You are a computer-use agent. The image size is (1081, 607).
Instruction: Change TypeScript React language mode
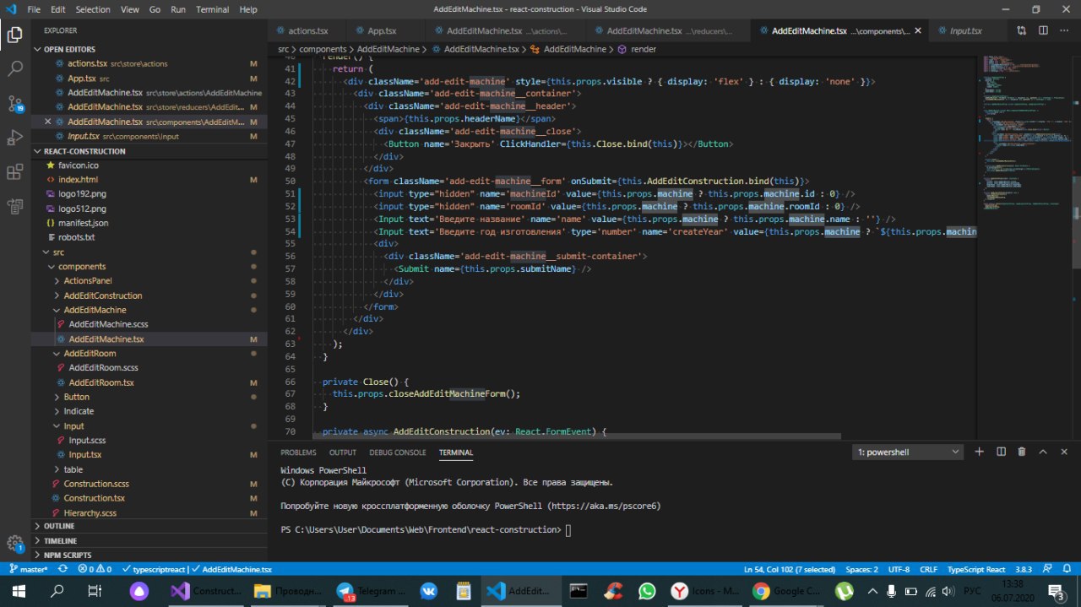coord(978,570)
